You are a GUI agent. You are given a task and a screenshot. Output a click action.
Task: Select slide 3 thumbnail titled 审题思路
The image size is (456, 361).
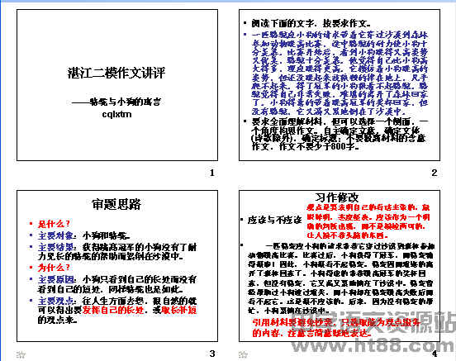click(x=117, y=266)
